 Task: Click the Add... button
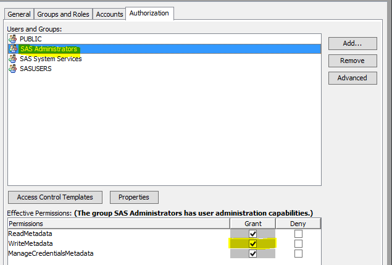coord(352,43)
